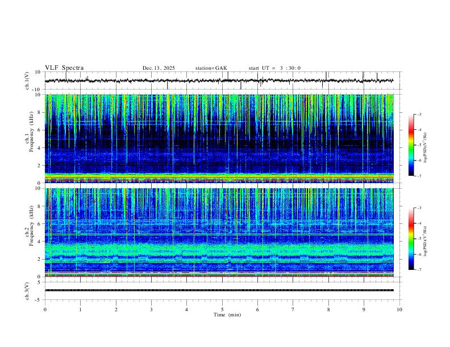
Task: Click the '5' tick on the time axis
Action: point(222,310)
